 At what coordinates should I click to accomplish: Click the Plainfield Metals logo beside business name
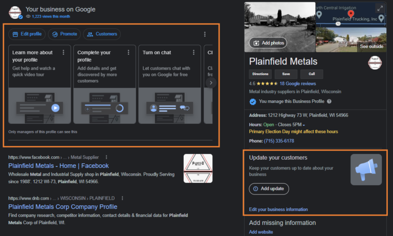[375, 62]
